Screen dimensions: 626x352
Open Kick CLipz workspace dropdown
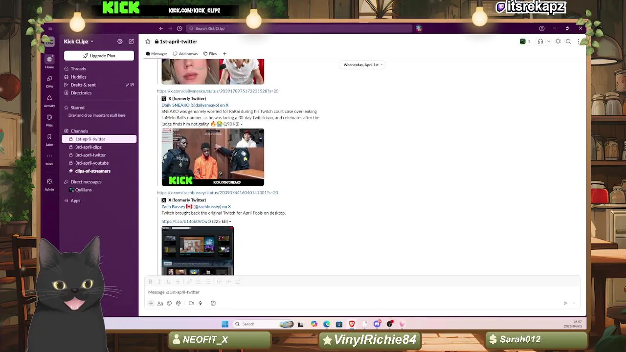(78, 42)
